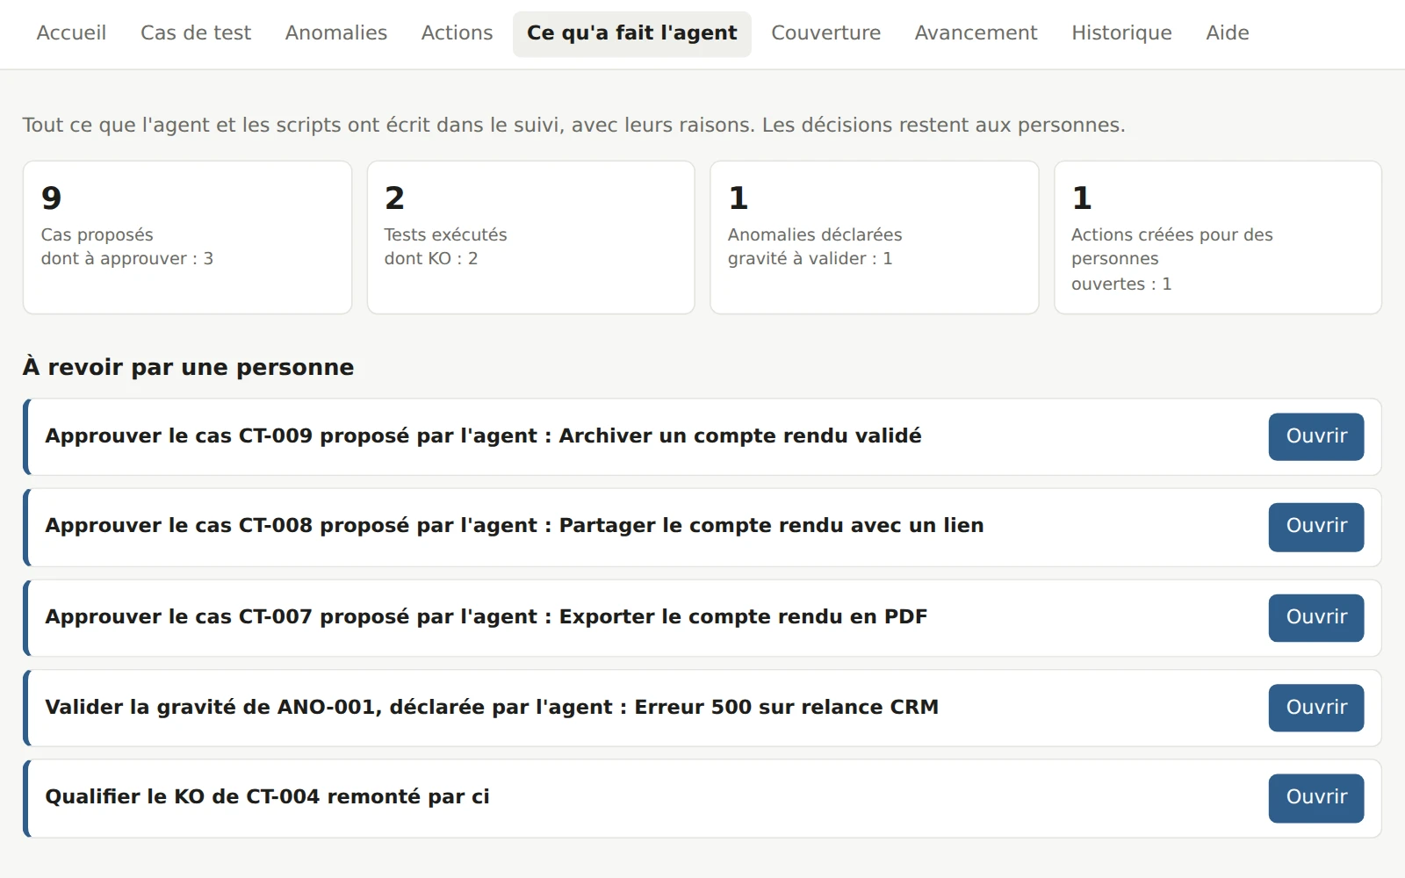Click the 'dont à approuver : 3' text
1405x878 pixels.
126,259
